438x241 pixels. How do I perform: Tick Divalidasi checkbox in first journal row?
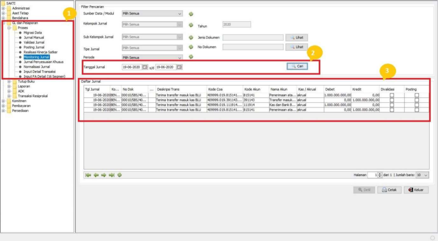tap(392, 95)
